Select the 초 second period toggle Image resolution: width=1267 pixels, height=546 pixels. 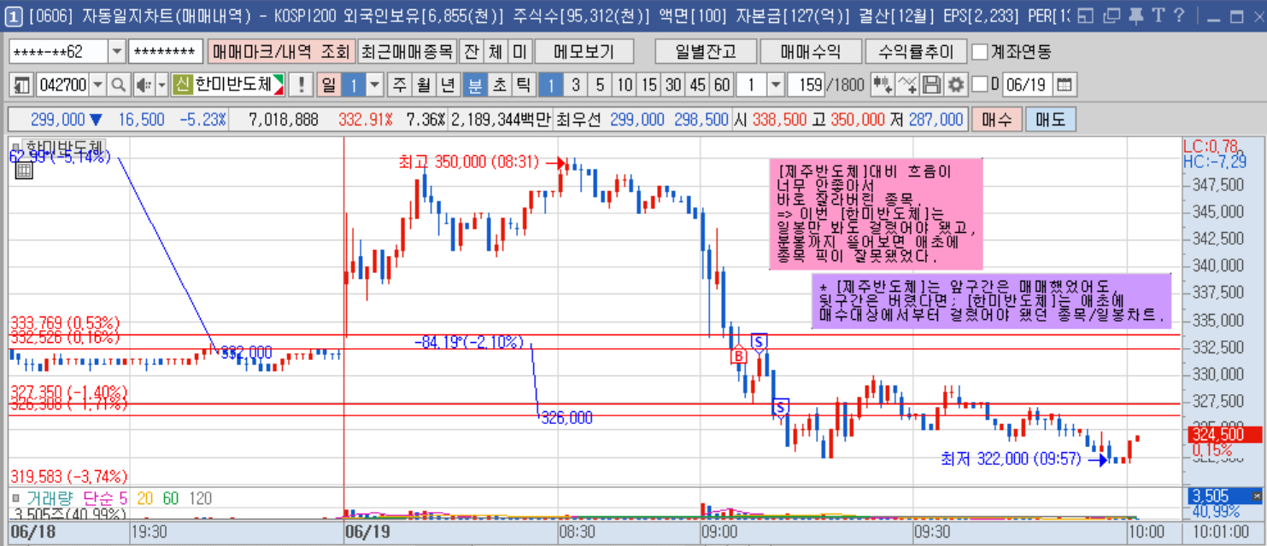[x=499, y=84]
